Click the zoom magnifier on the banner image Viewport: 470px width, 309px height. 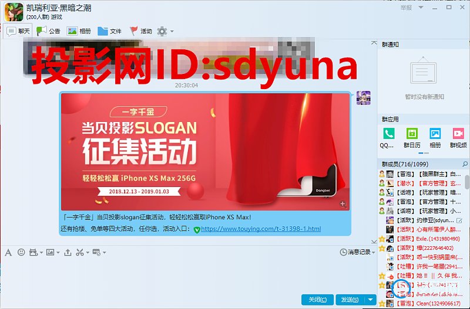pos(343,204)
